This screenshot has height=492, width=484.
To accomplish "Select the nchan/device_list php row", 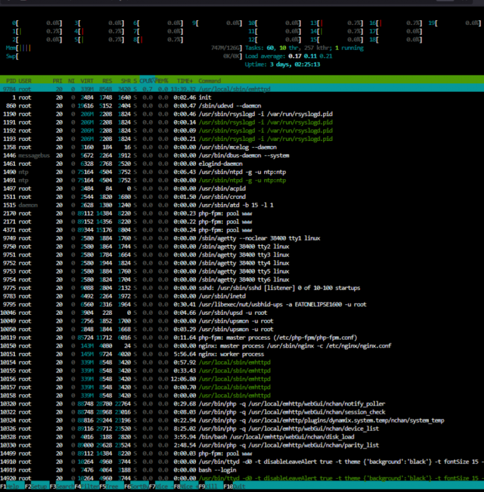I will coord(242,428).
